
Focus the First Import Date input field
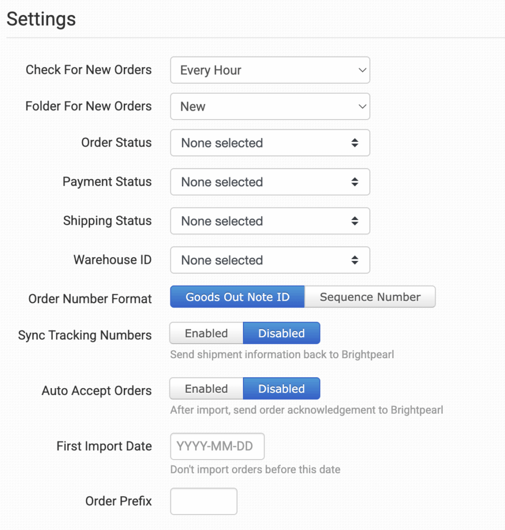point(217,446)
